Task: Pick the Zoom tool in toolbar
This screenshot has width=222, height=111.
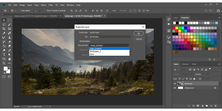Action: coord(4,63)
